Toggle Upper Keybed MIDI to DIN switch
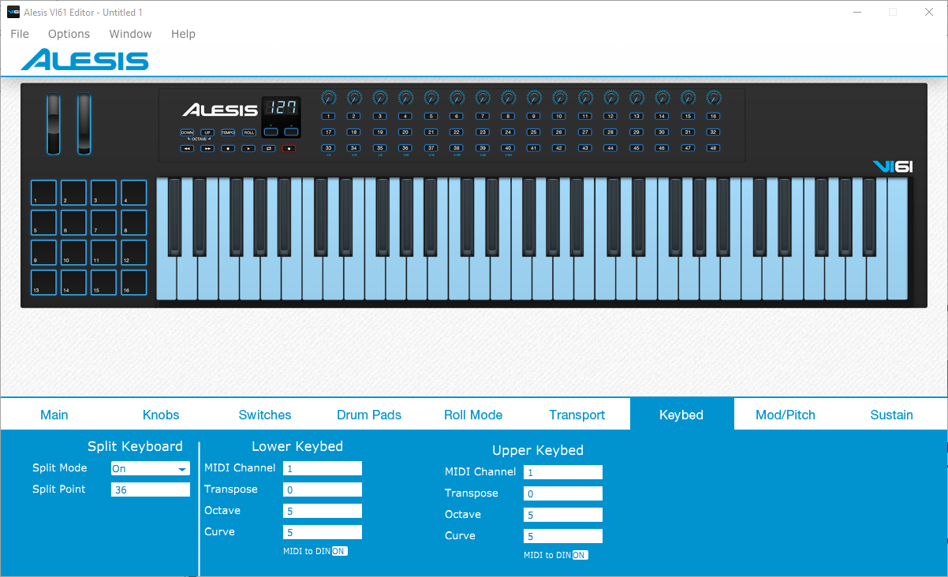948x577 pixels. click(x=580, y=555)
